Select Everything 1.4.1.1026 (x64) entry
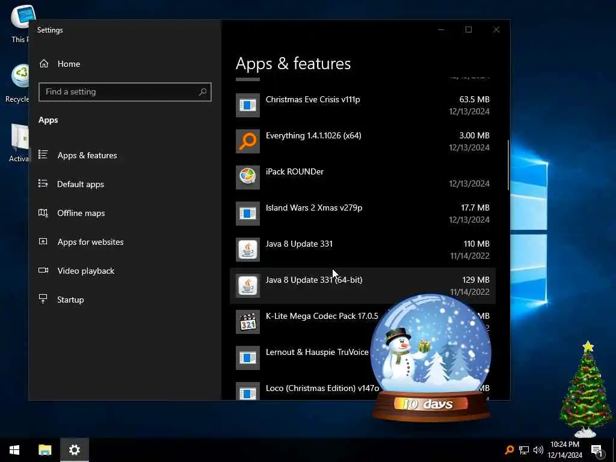Viewport: 616px width, 462px height. click(363, 141)
